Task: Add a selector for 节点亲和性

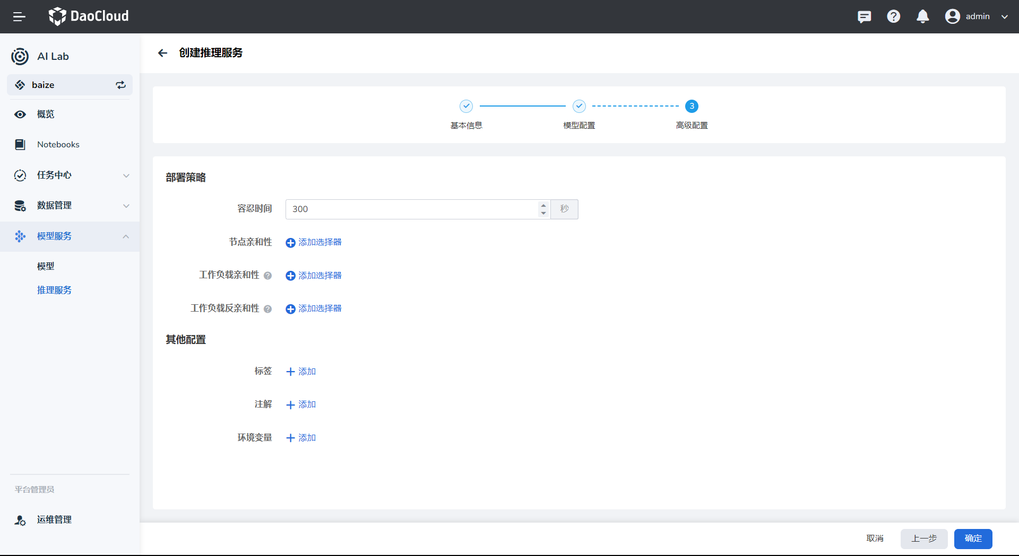Action: click(314, 242)
